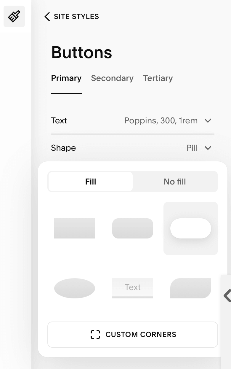
Task: Switch to the Tertiary tab
Action: (158, 78)
